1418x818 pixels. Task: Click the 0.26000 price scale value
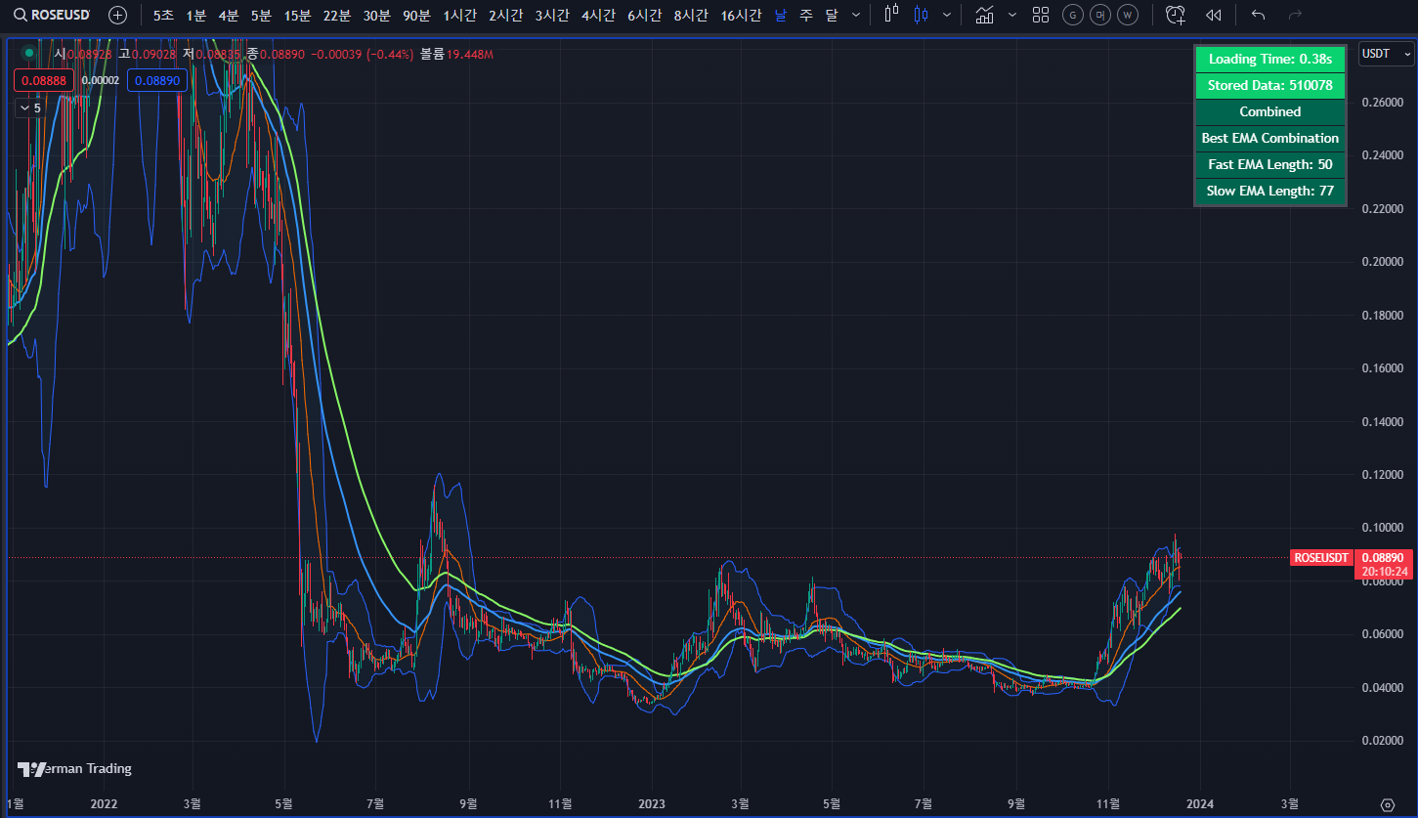click(1382, 103)
